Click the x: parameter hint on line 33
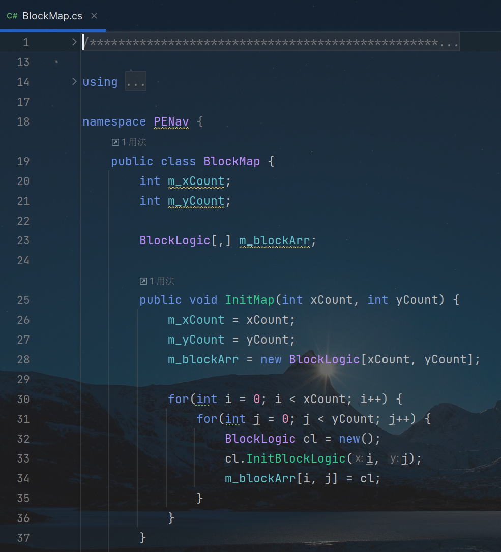 click(x=359, y=458)
